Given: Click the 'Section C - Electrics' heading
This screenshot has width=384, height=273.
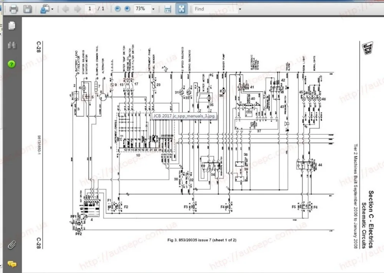Looking at the screenshot, I should point(371,219).
